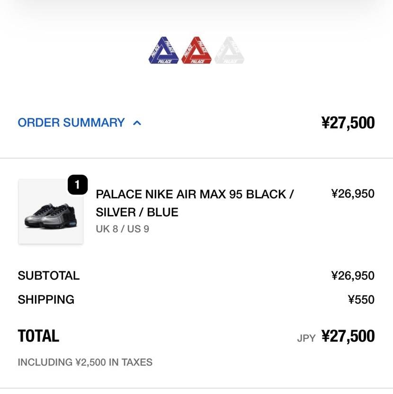Click the UK 8 / US 9 size text
Image resolution: width=393 pixels, height=394 pixels.
122,229
